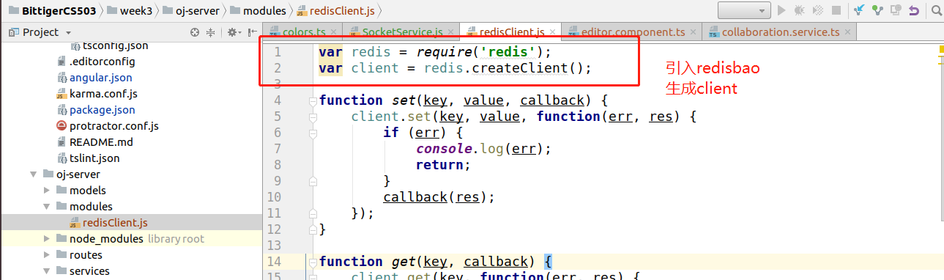
Task: Show VCS history clock icon
Action: (x=895, y=10)
